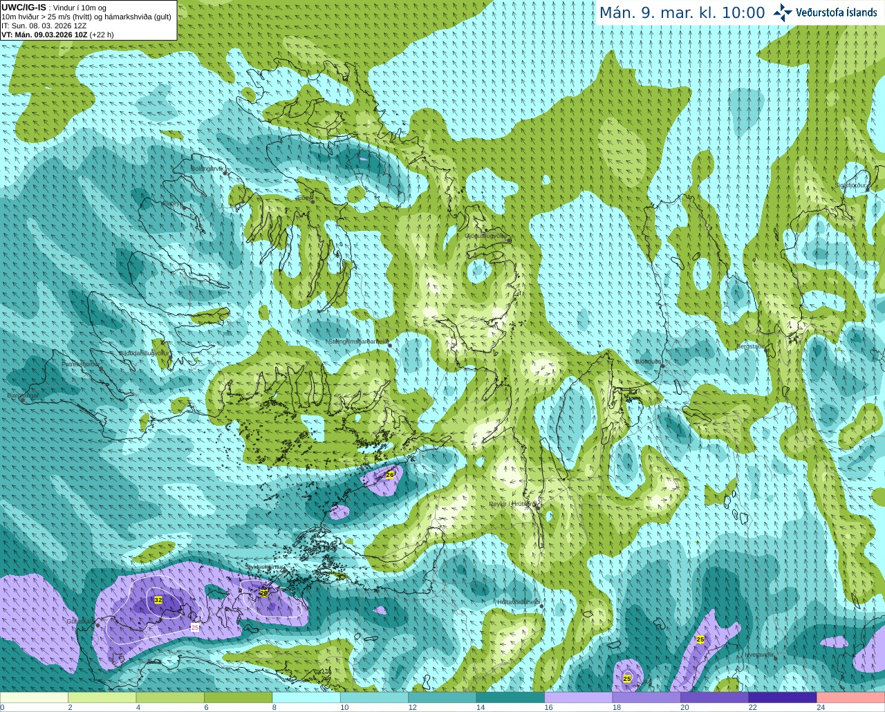Click the 'UWC/IG-IS' model title text
The width and height of the screenshot is (885, 712).
coord(24,7)
